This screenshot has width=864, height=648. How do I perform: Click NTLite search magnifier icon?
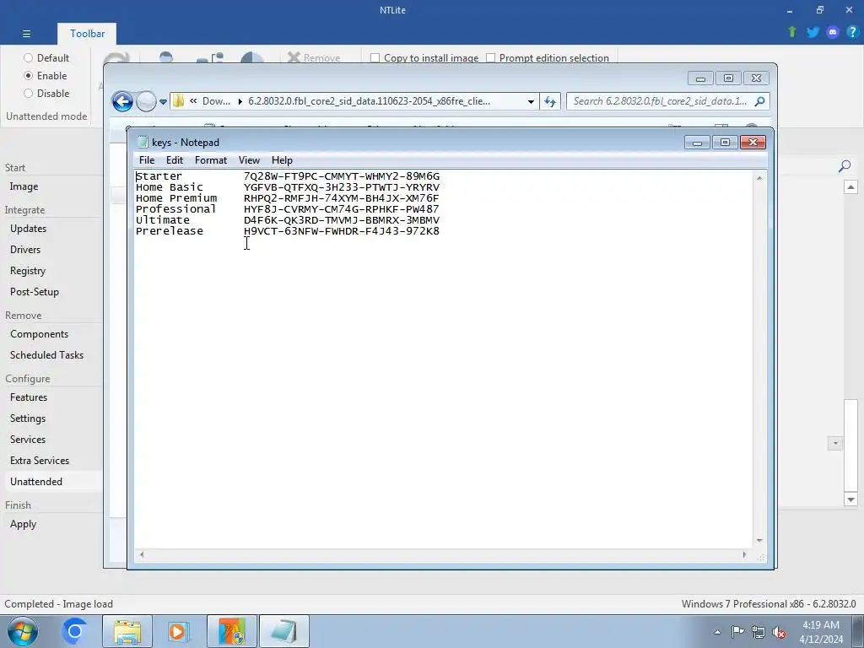[x=844, y=166]
